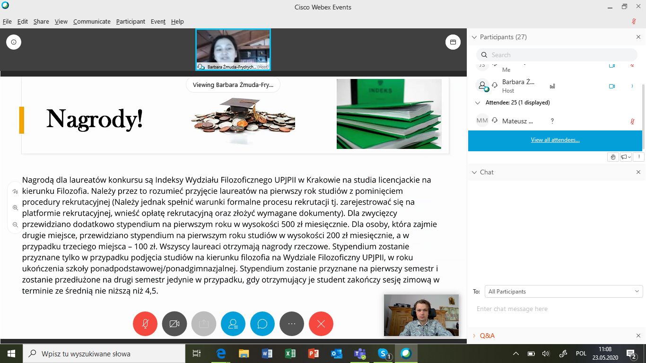This screenshot has height=363, width=646.
Task: Click raise hand button in Participants panel
Action: [x=613, y=157]
